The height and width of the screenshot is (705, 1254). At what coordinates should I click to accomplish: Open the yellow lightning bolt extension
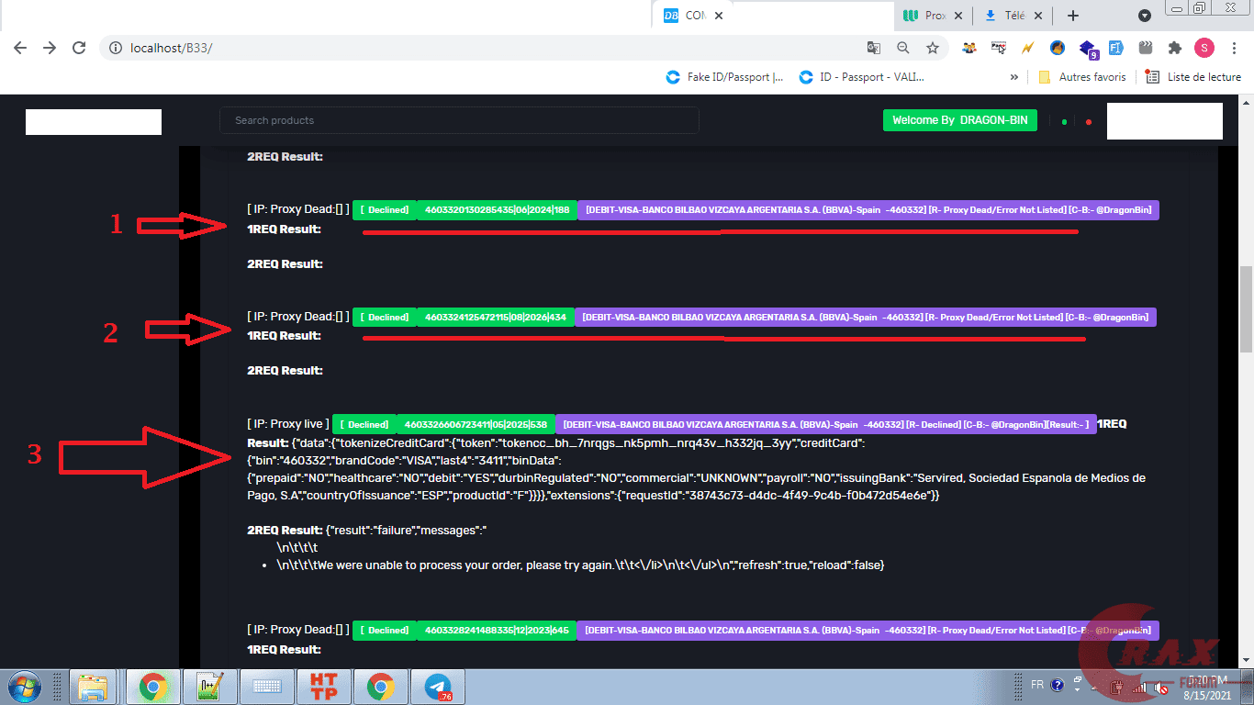point(1028,48)
